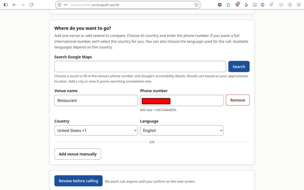Click the 'Venue name' label
Viewport: 304px width, 190px height.
[x=66, y=91]
